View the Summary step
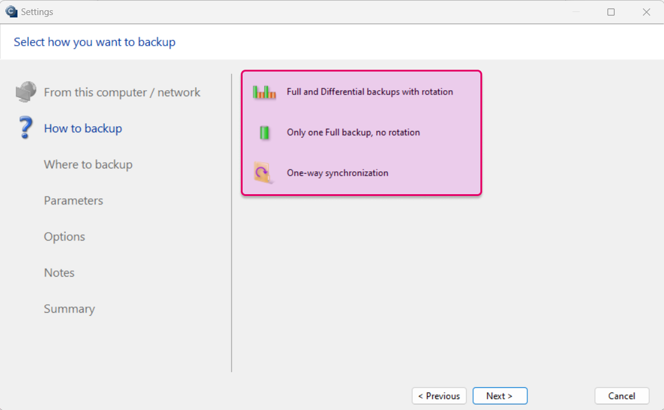 (69, 309)
